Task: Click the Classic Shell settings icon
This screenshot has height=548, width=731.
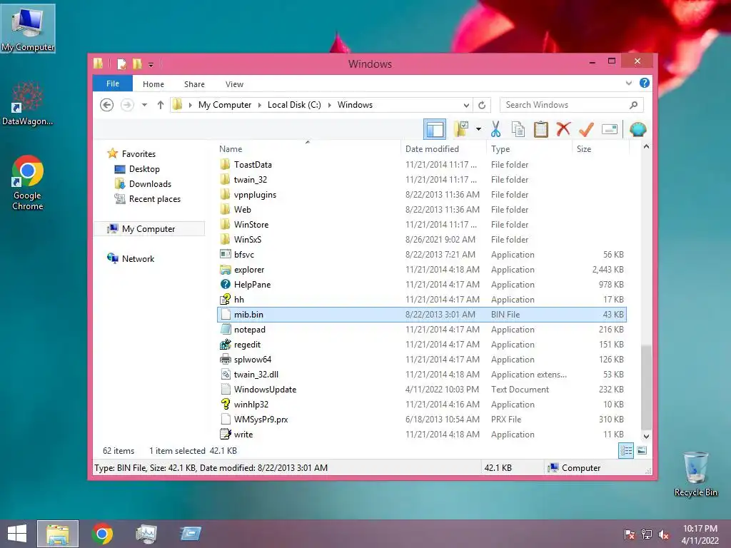Action: click(x=637, y=129)
